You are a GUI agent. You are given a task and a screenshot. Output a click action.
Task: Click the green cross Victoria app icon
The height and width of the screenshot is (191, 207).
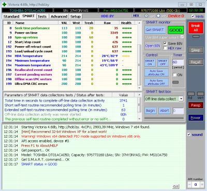click(x=4, y=4)
